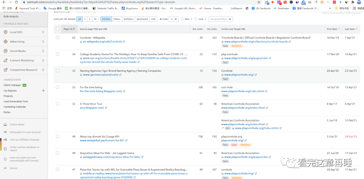Open the Advertising sidebar icon
Screen dimensions: 364x179
coord(6,41)
